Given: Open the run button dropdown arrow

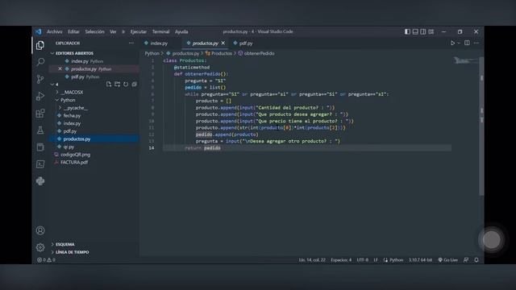Looking at the screenshot, I should 459,43.
